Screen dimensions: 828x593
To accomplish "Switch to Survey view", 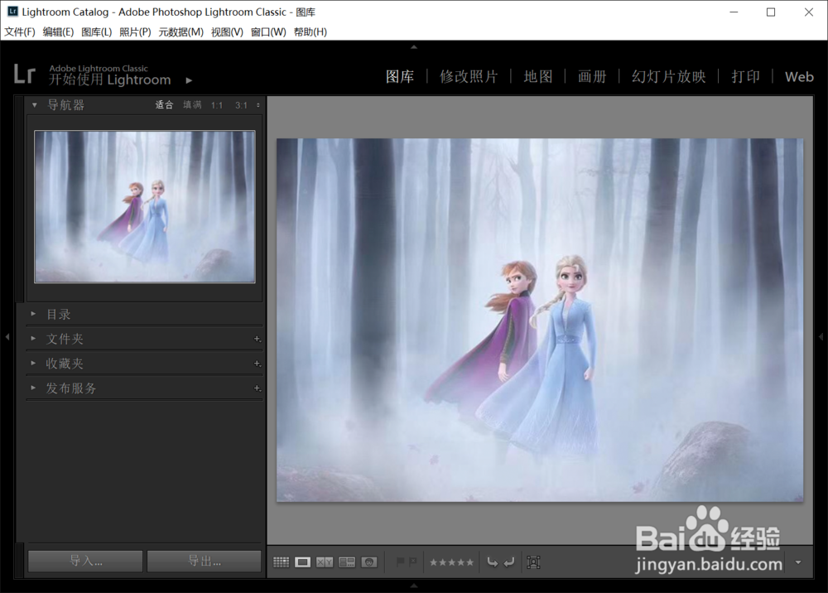I will (346, 562).
